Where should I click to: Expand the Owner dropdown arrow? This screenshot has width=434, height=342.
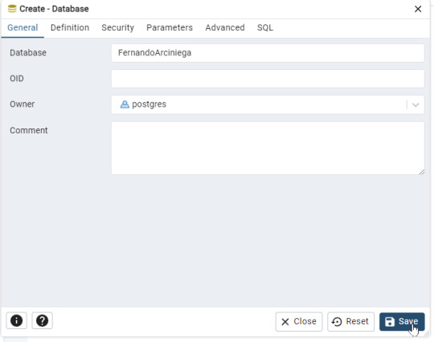416,104
